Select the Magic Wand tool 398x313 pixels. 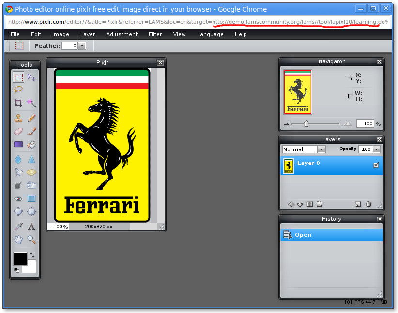tap(31, 103)
